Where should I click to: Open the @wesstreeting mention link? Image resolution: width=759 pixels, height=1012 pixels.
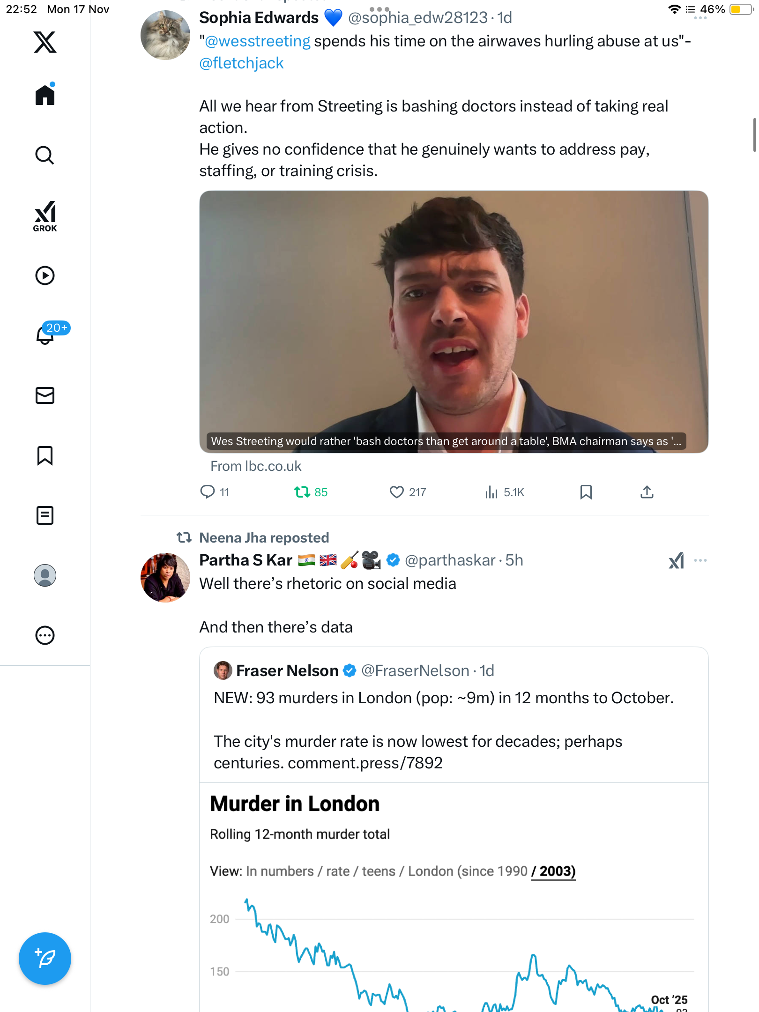point(258,41)
